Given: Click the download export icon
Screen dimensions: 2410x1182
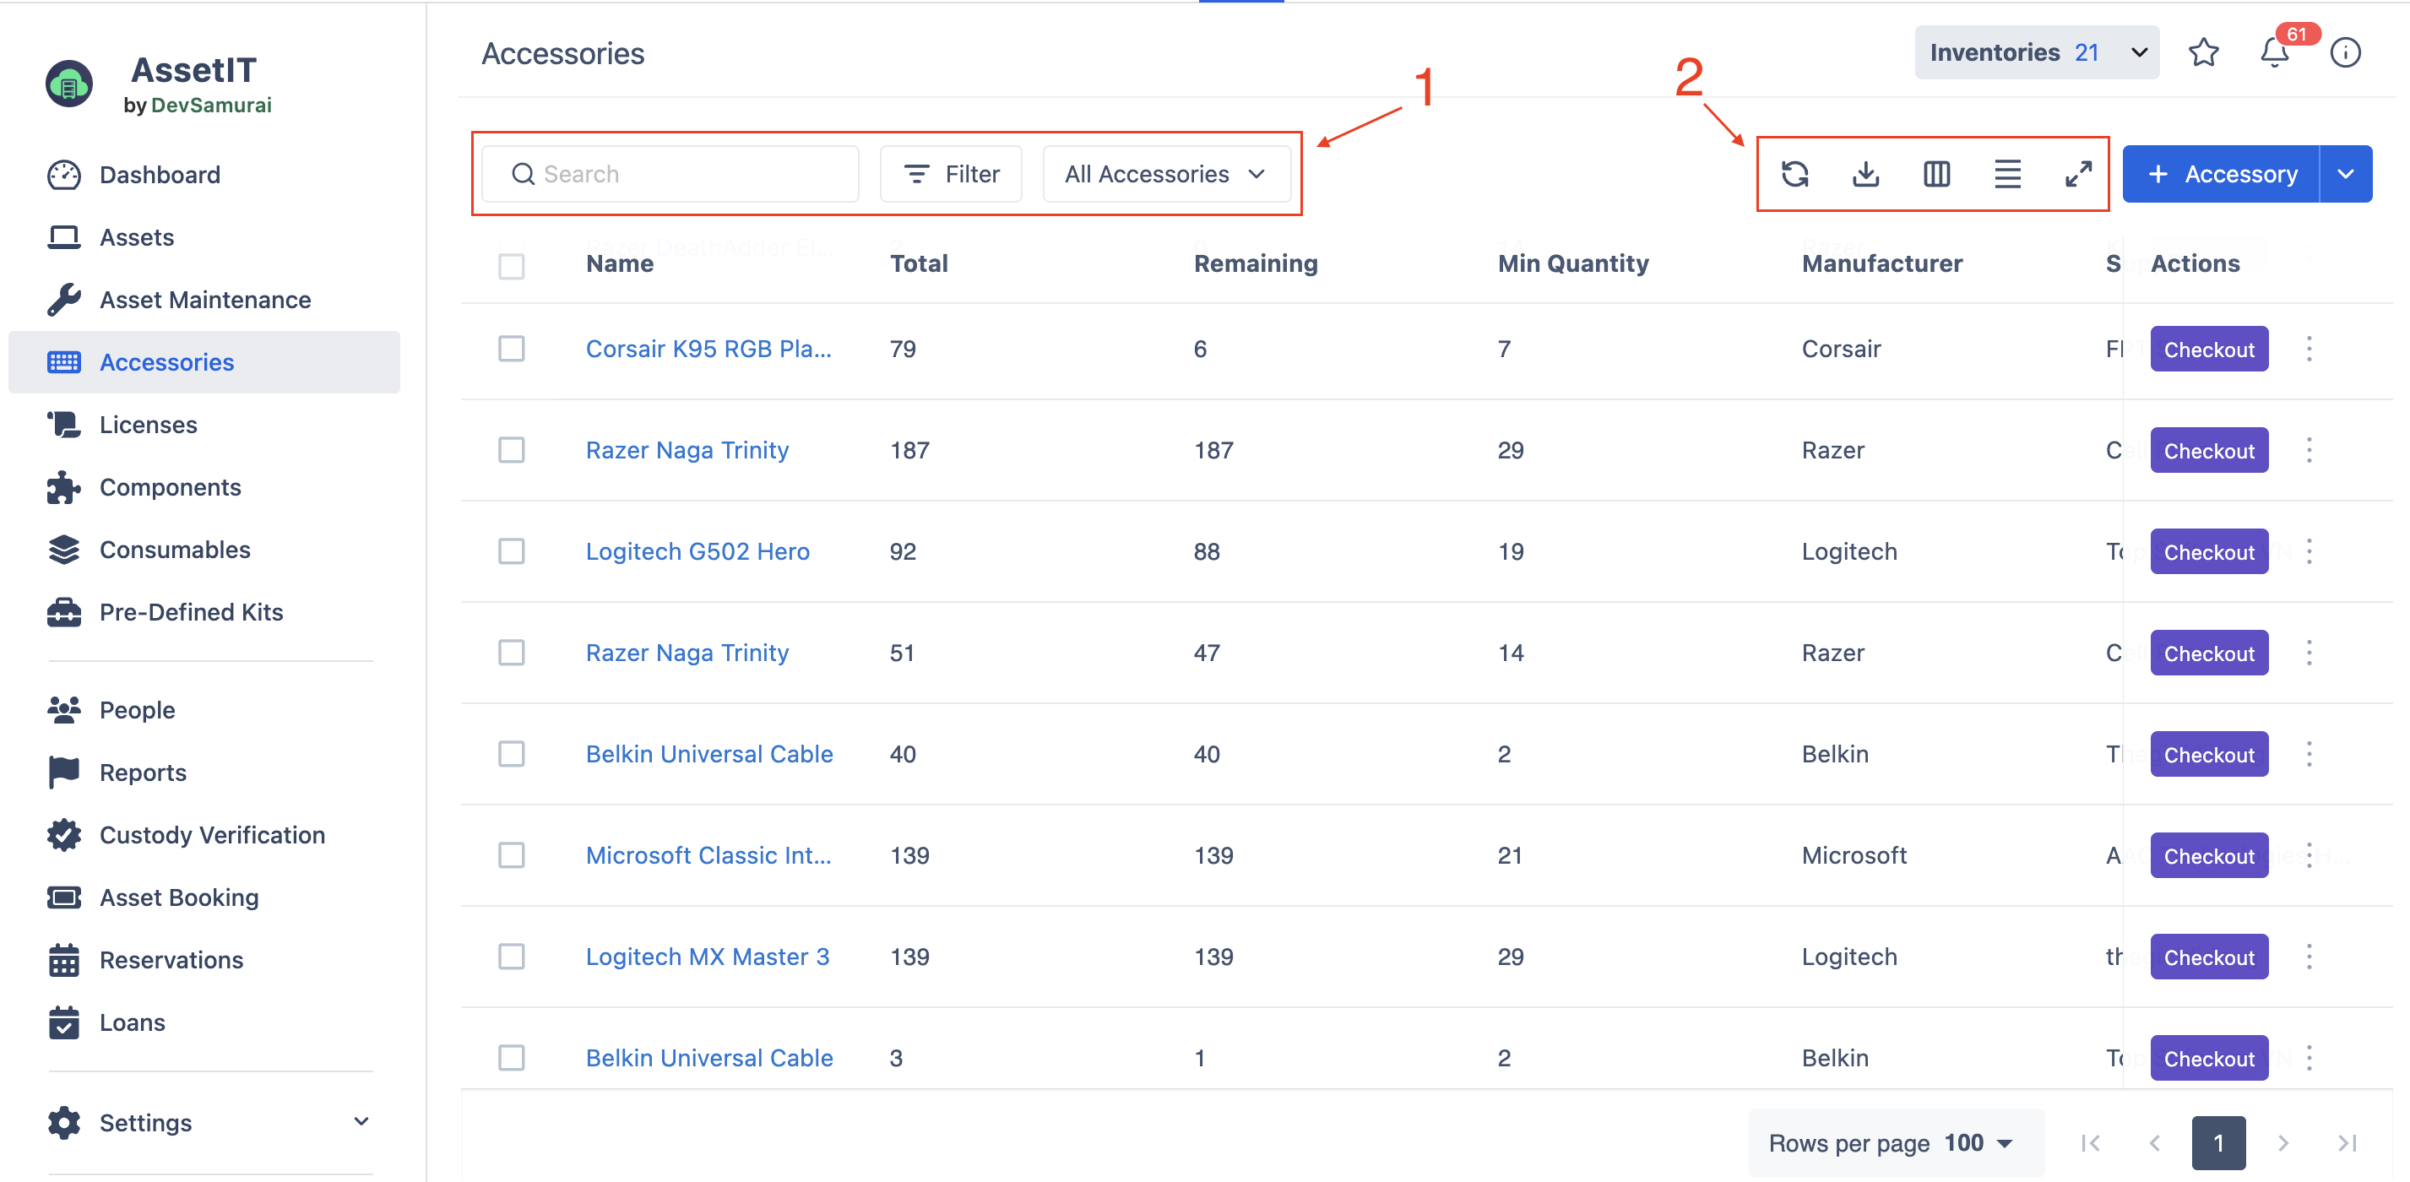Looking at the screenshot, I should coord(1865,174).
